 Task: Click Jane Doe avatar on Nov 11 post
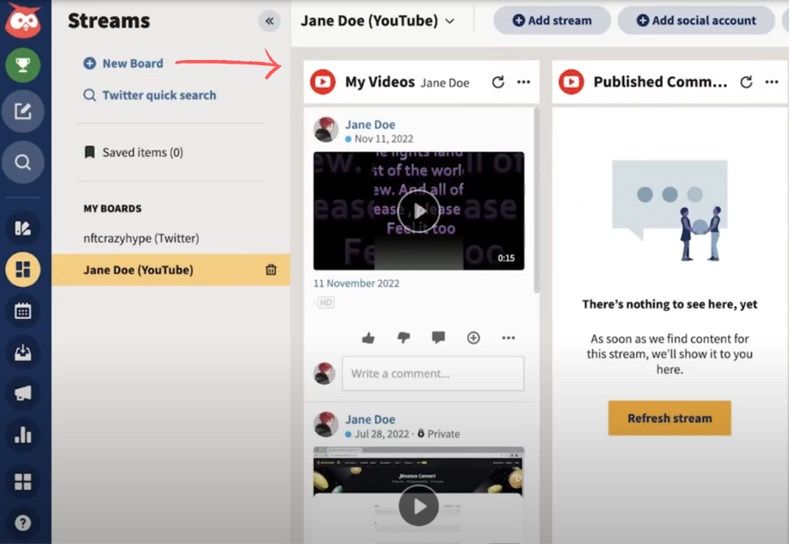pos(326,130)
